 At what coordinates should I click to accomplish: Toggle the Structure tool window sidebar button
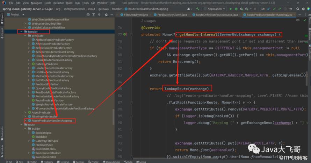tap(2, 150)
